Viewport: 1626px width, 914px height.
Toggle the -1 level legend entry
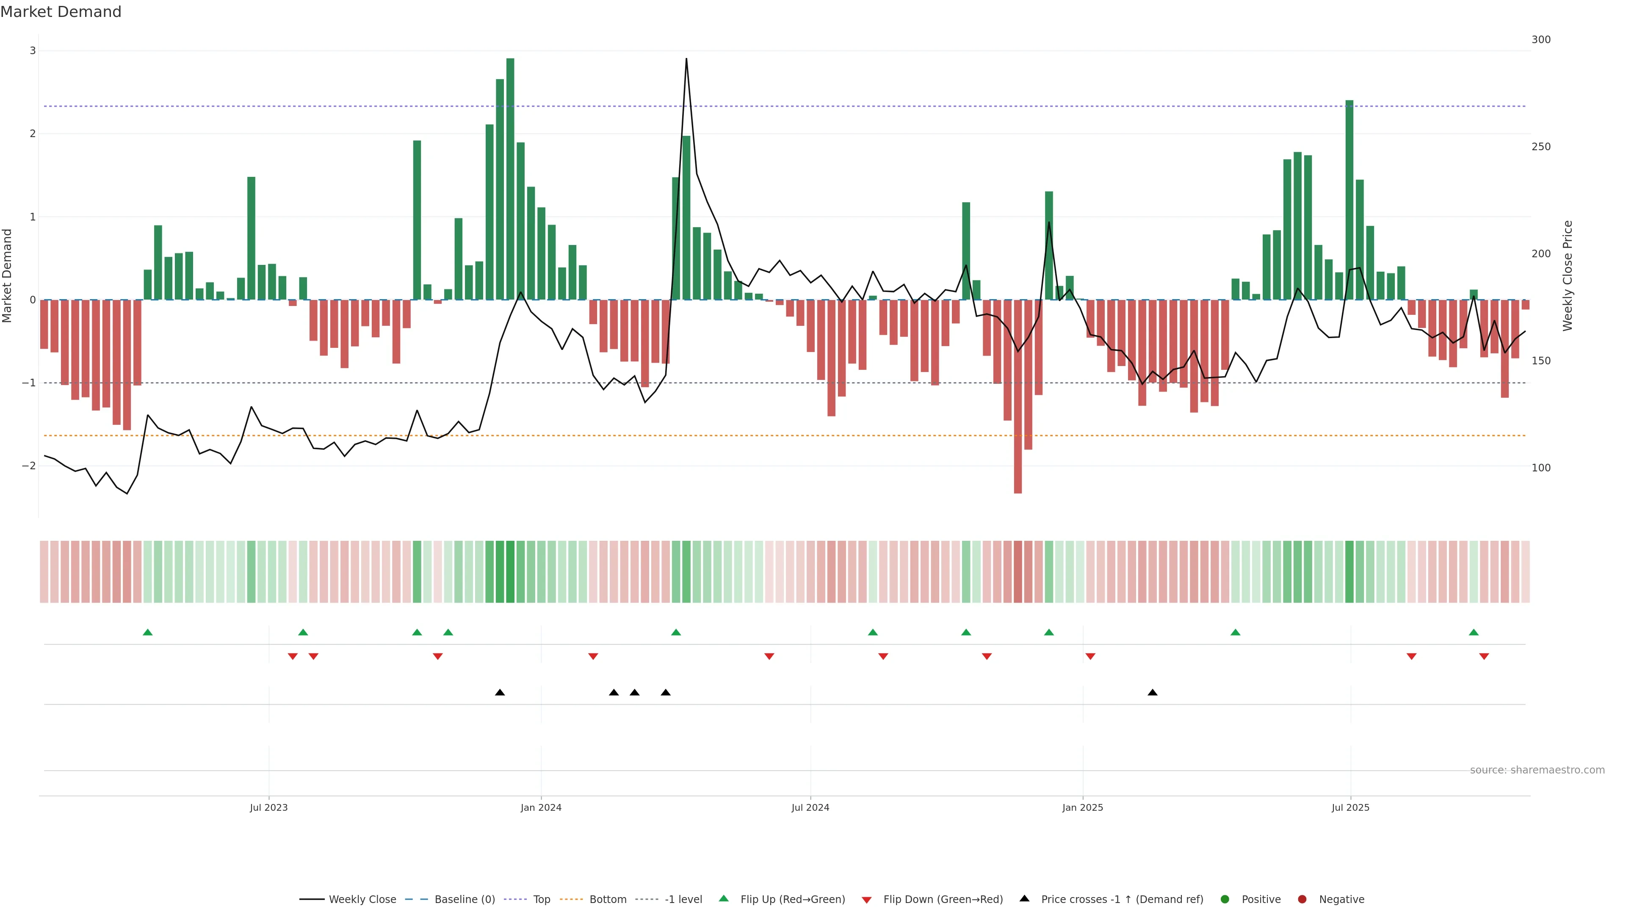[x=683, y=899]
